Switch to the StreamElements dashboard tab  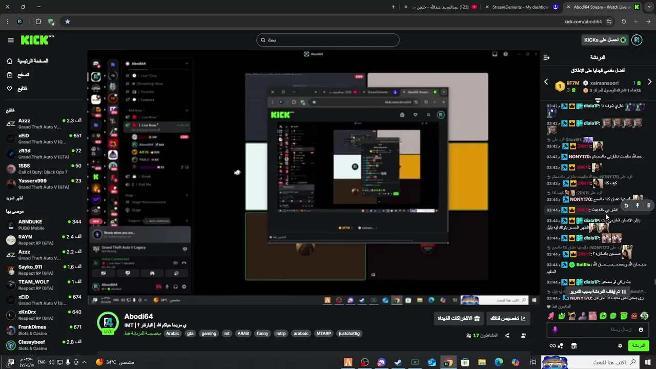click(x=521, y=7)
